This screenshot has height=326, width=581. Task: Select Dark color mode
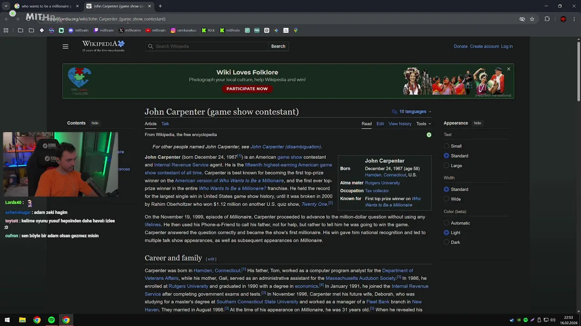coord(446,243)
